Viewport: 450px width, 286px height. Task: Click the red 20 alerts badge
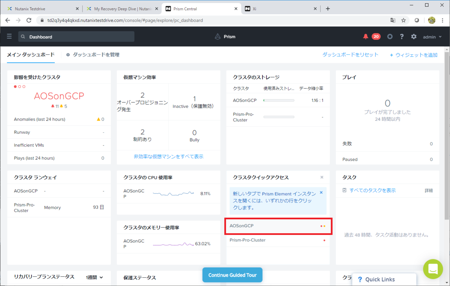coord(376,37)
